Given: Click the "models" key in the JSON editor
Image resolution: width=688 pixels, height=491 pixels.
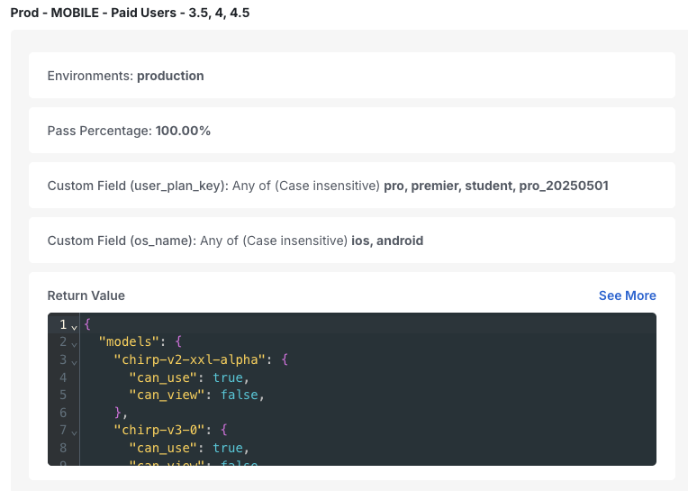Looking at the screenshot, I should [x=129, y=341].
